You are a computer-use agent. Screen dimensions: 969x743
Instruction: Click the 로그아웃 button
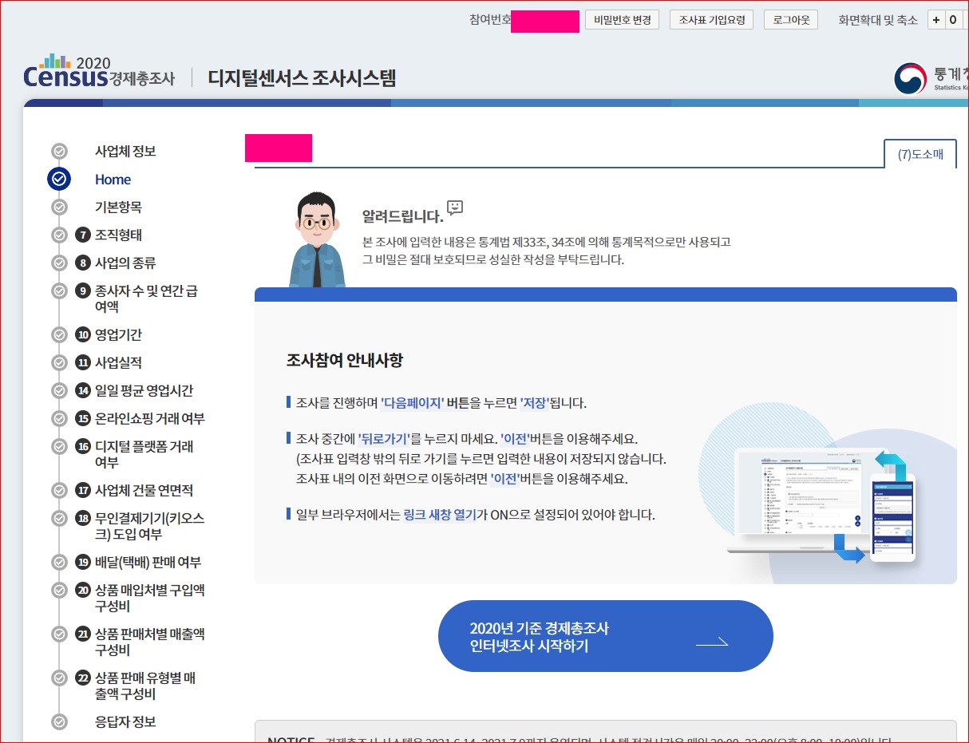coord(791,20)
